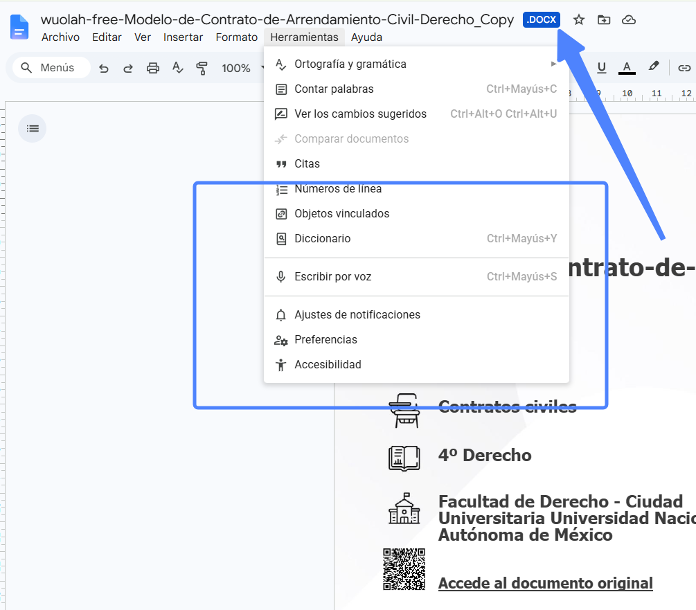Undo the last action
This screenshot has width=696, height=610.
click(x=103, y=68)
